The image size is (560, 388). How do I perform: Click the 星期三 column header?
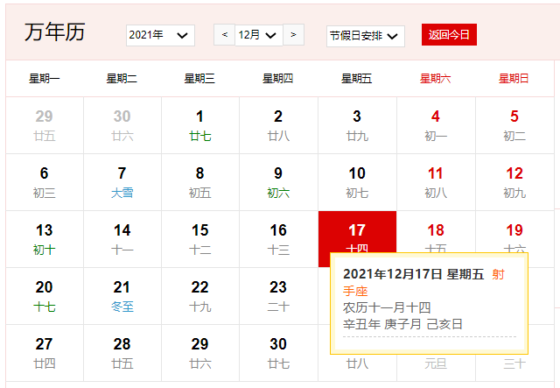pyautogui.click(x=199, y=78)
